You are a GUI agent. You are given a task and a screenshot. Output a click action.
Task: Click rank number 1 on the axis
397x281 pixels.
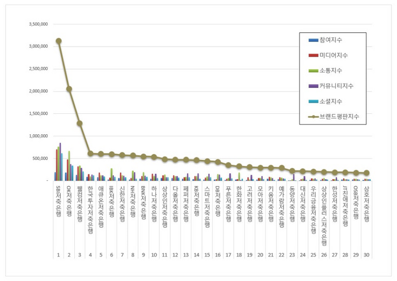point(58,255)
